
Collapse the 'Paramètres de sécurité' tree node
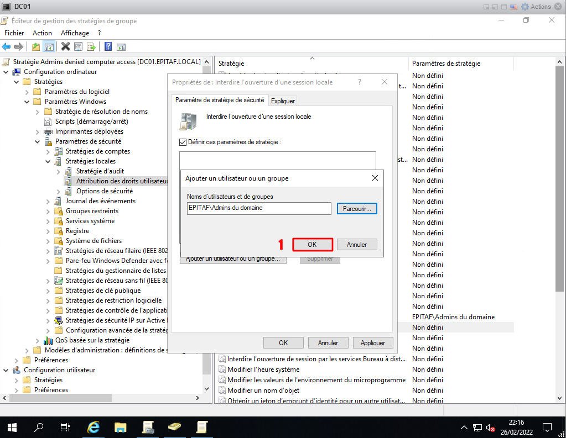pyautogui.click(x=38, y=141)
